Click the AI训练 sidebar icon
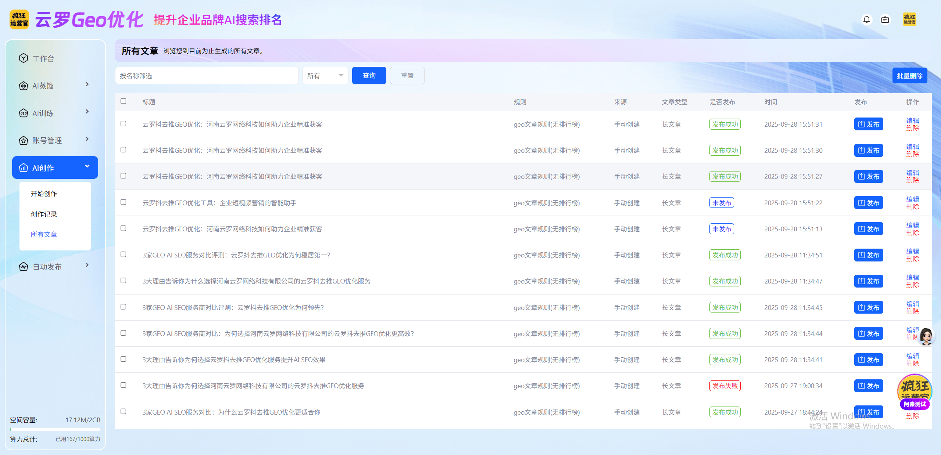941x455 pixels. [x=24, y=113]
